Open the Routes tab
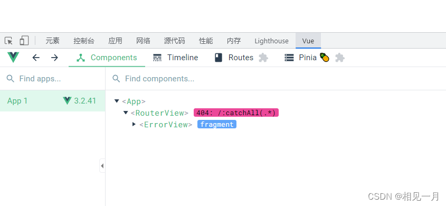 pyautogui.click(x=234, y=58)
